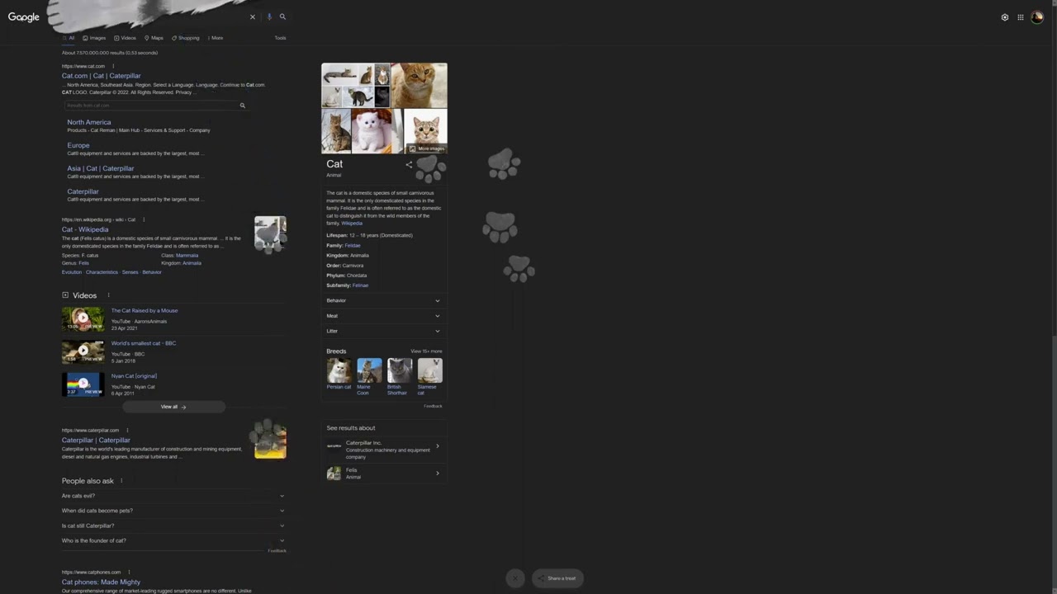The image size is (1057, 594).
Task: Open the Google apps grid icon
Action: [1021, 17]
